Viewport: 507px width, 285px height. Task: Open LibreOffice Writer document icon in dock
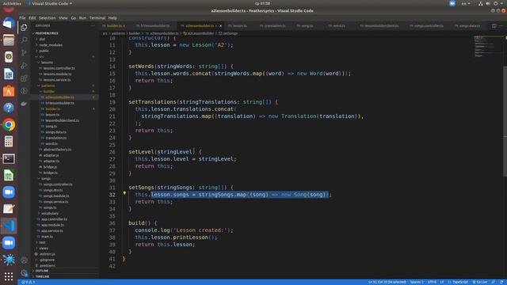(x=9, y=74)
